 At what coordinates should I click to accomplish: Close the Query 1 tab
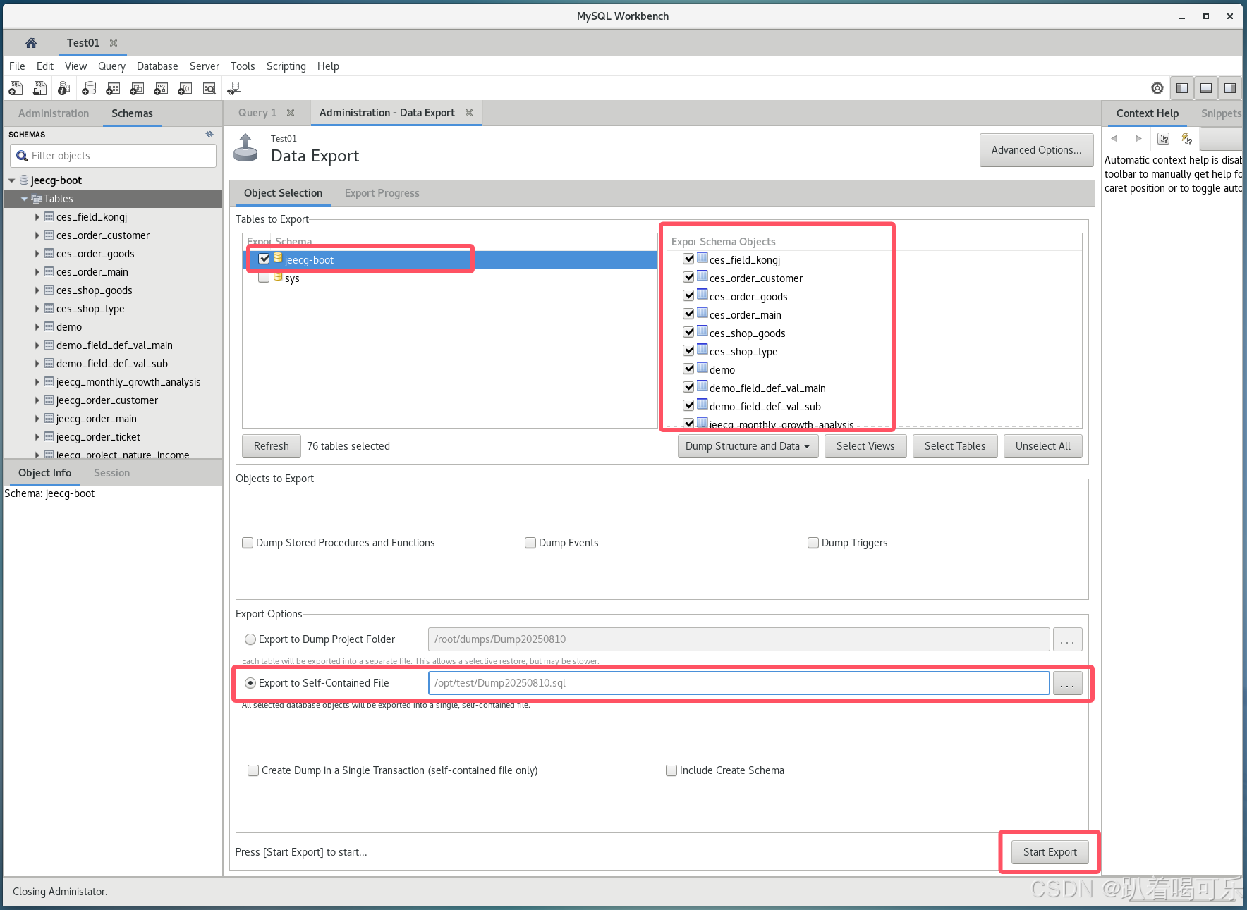pyautogui.click(x=291, y=113)
